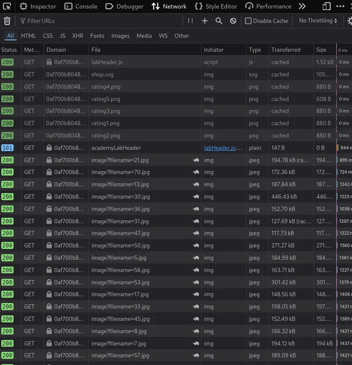Open the Performance tab
Image resolution: width=352 pixels, height=365 pixels.
pos(268,6)
